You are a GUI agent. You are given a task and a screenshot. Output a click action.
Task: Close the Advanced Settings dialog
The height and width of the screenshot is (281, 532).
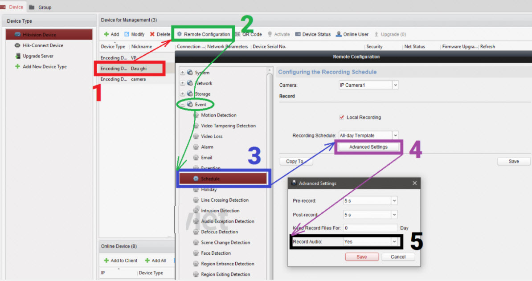(414, 183)
